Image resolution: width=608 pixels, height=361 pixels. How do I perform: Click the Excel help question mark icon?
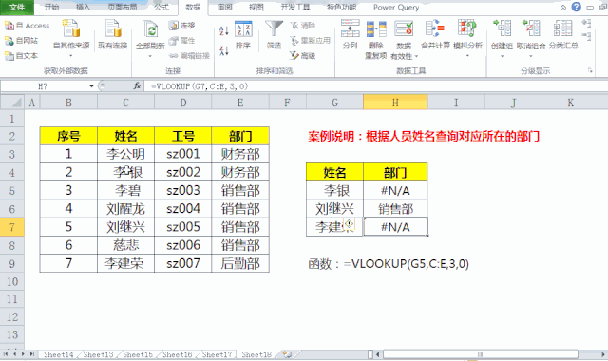(x=577, y=7)
